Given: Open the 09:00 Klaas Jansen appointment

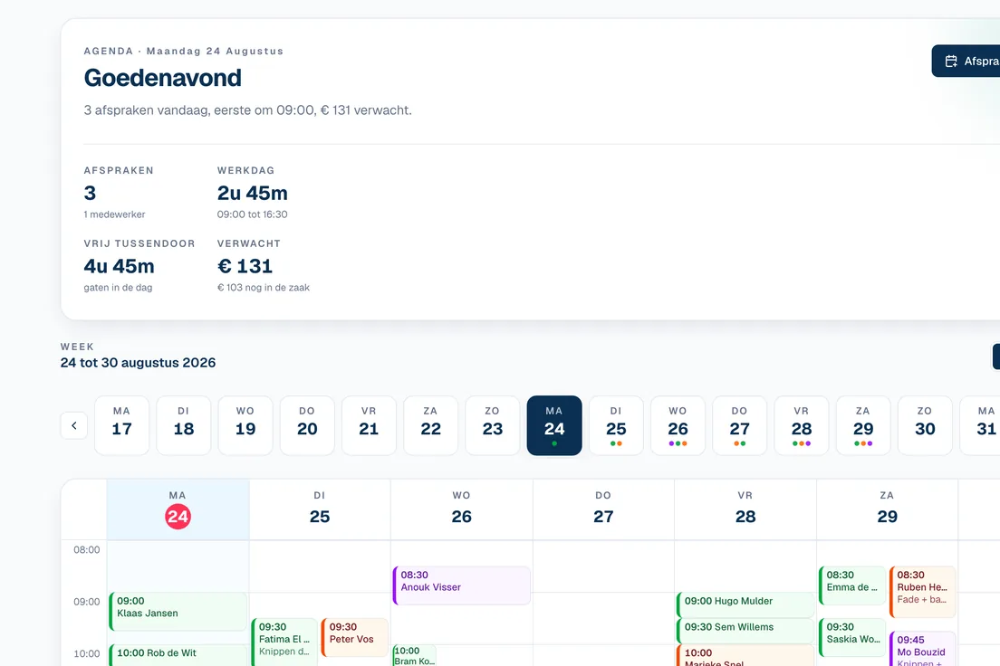Looking at the screenshot, I should (x=178, y=611).
